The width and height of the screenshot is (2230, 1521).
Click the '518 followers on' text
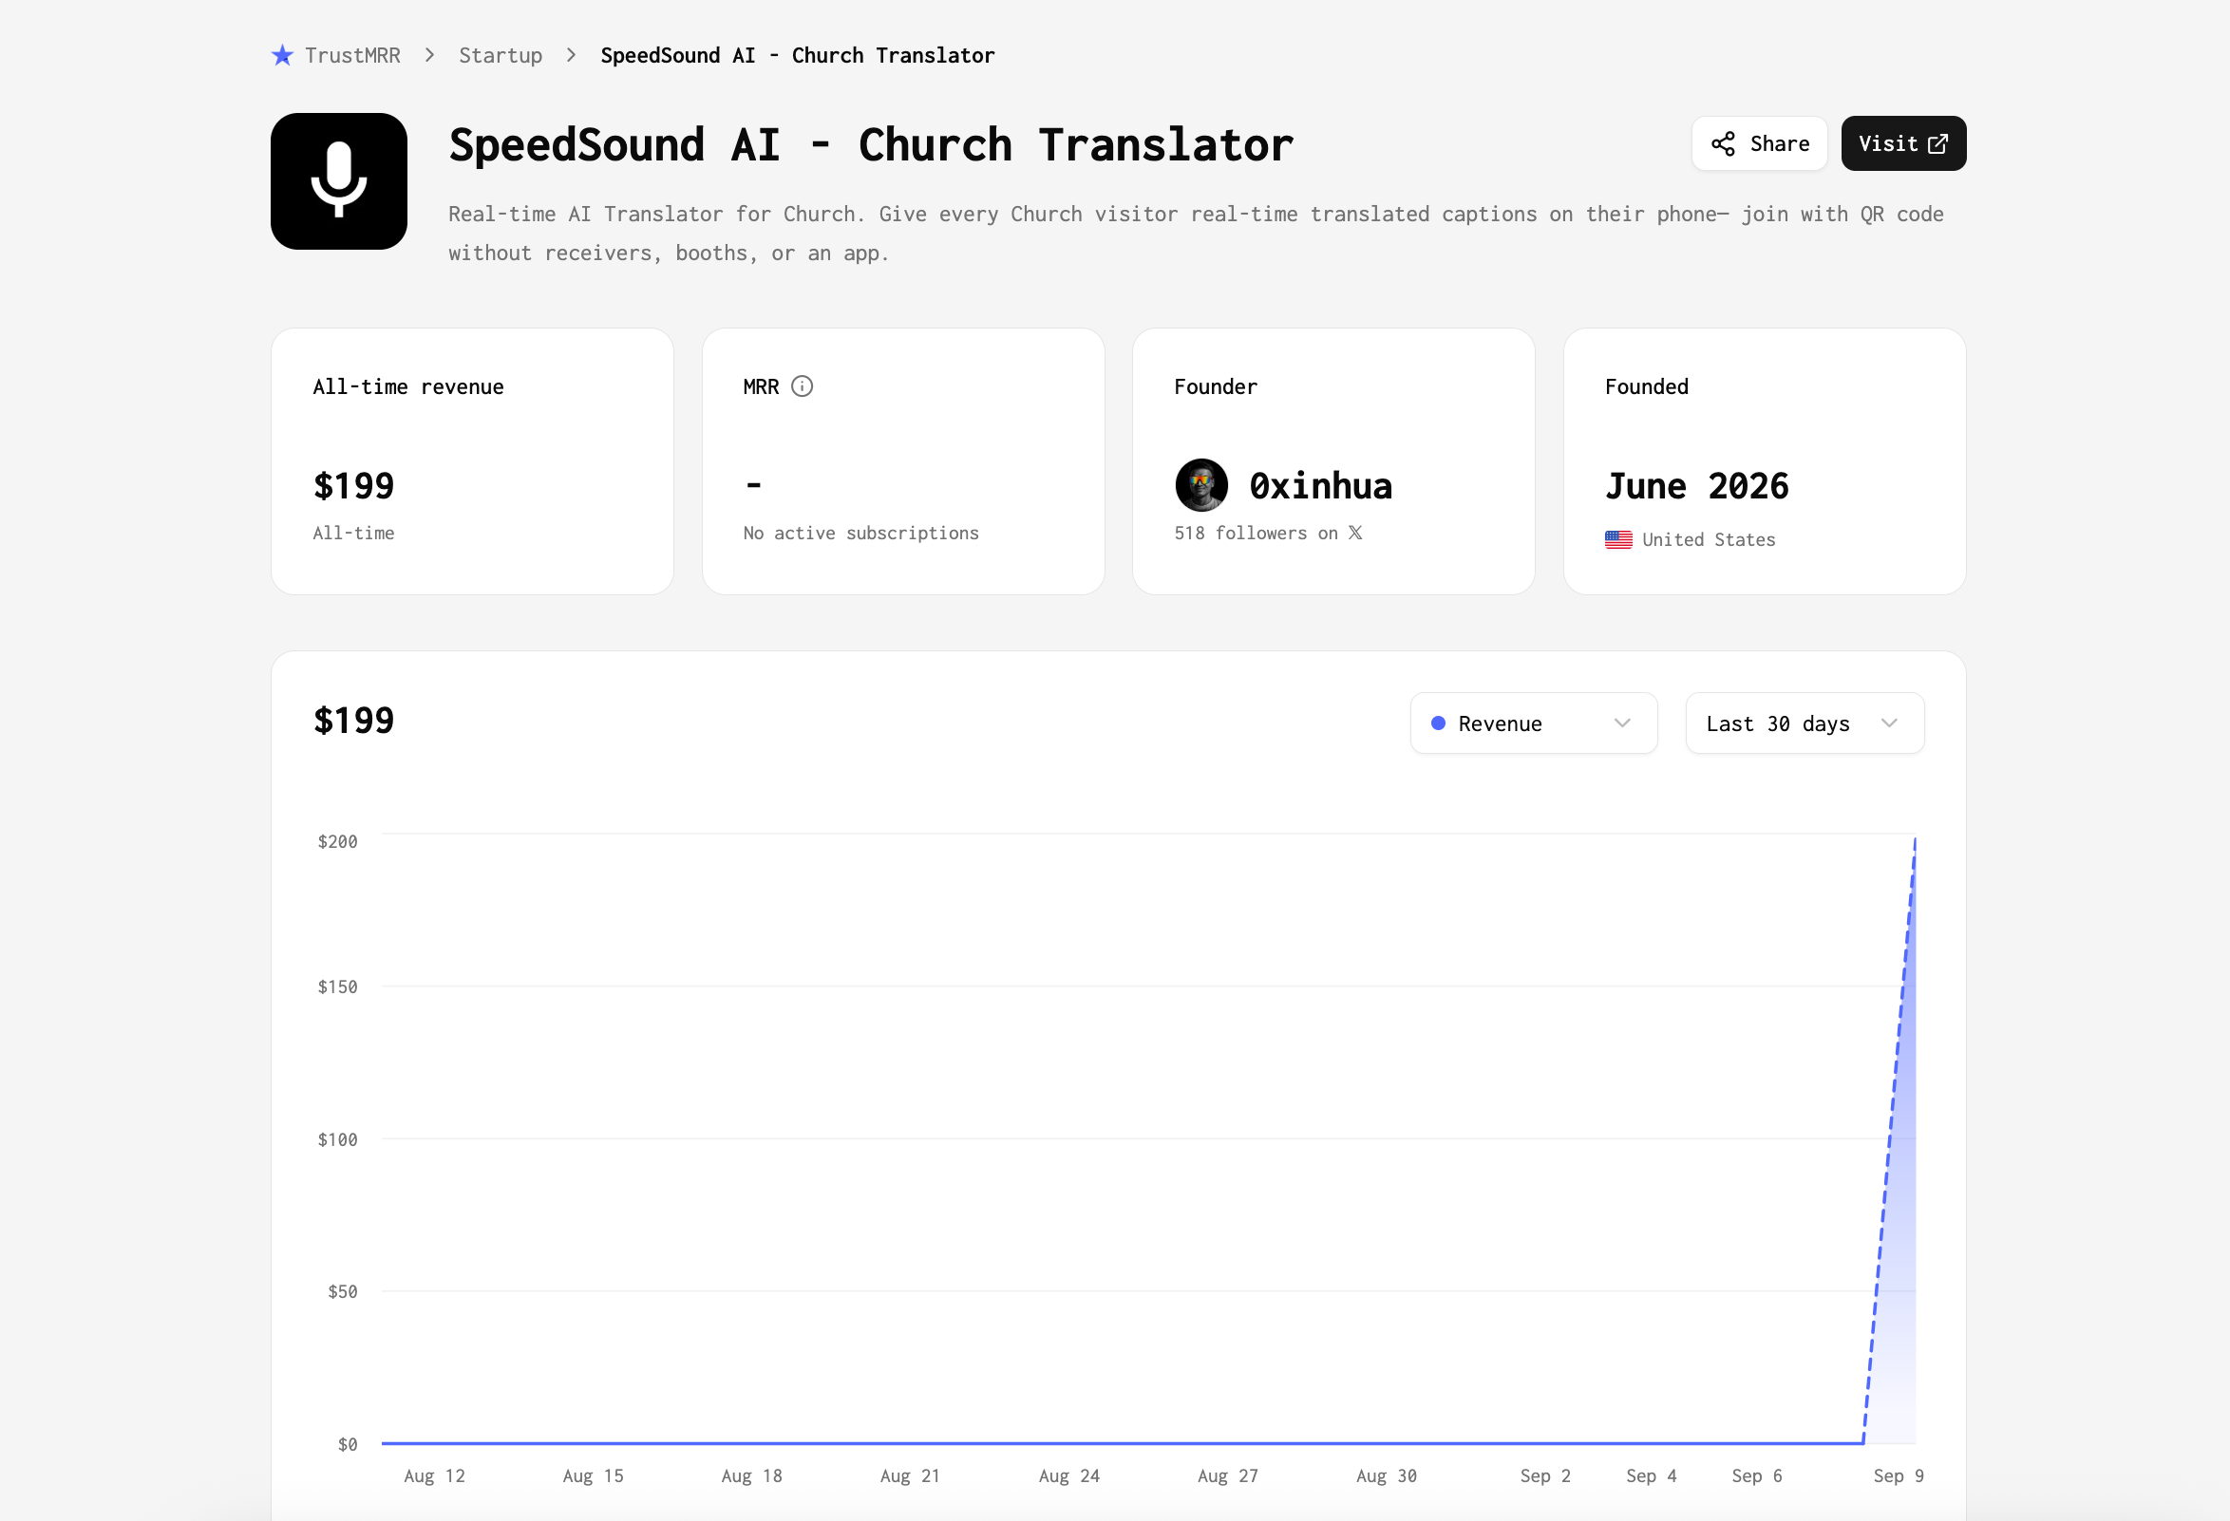[x=1257, y=534]
